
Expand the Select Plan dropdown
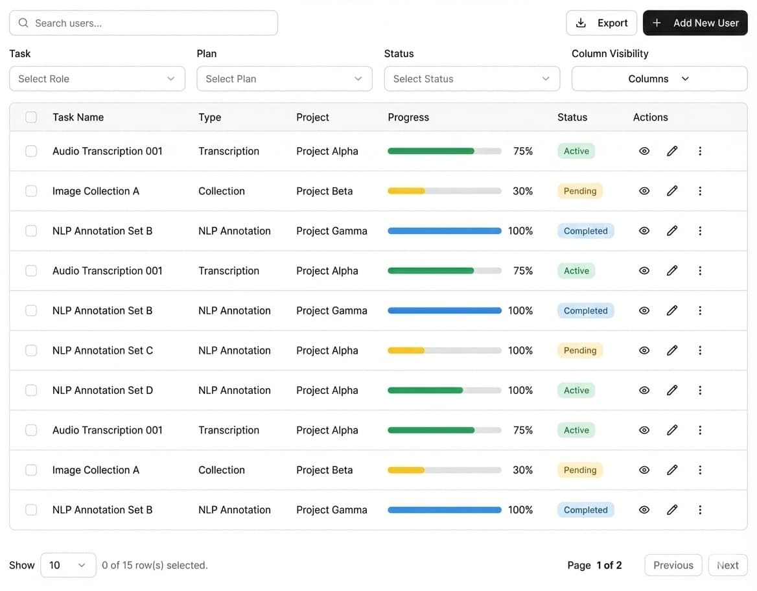[285, 78]
